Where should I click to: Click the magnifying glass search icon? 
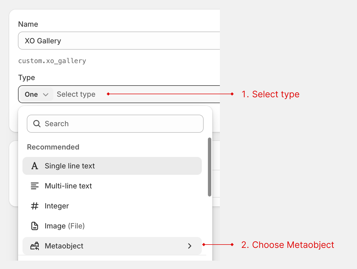coord(37,124)
